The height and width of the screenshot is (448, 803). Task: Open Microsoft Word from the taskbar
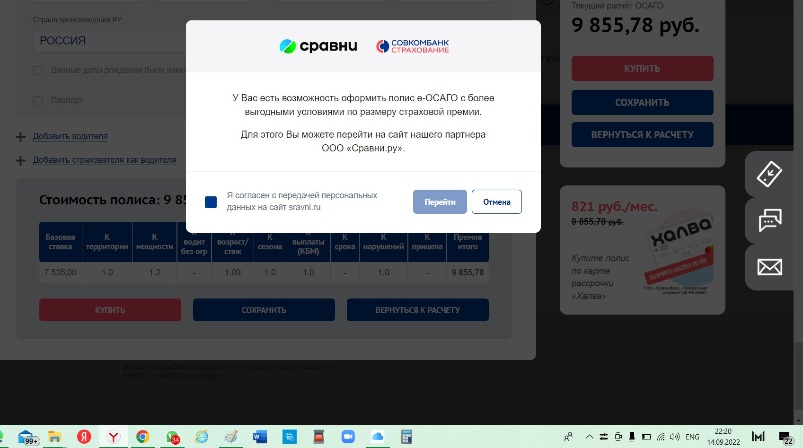(x=260, y=437)
